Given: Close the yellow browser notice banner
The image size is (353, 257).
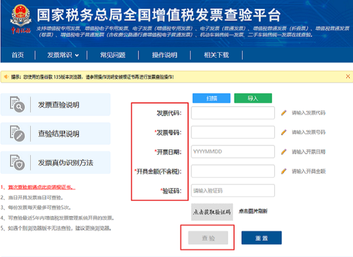Looking at the screenshot, I should click(348, 76).
